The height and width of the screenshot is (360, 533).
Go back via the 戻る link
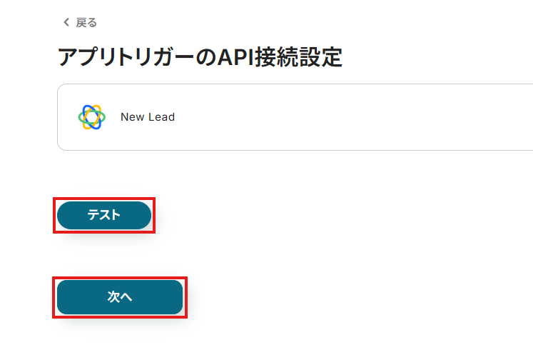[x=80, y=22]
